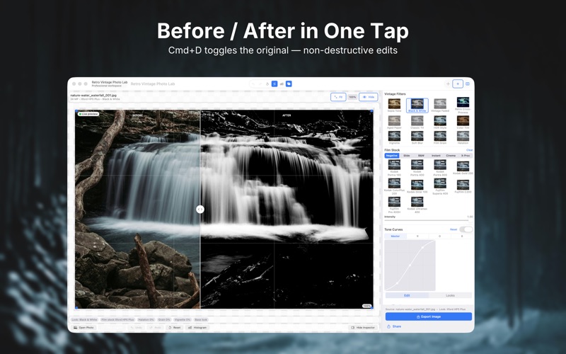
Task: Choose Fujifilm Superia 400 film stock
Action: coord(440,186)
